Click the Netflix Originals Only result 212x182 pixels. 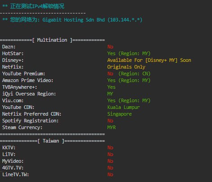pos(126,67)
